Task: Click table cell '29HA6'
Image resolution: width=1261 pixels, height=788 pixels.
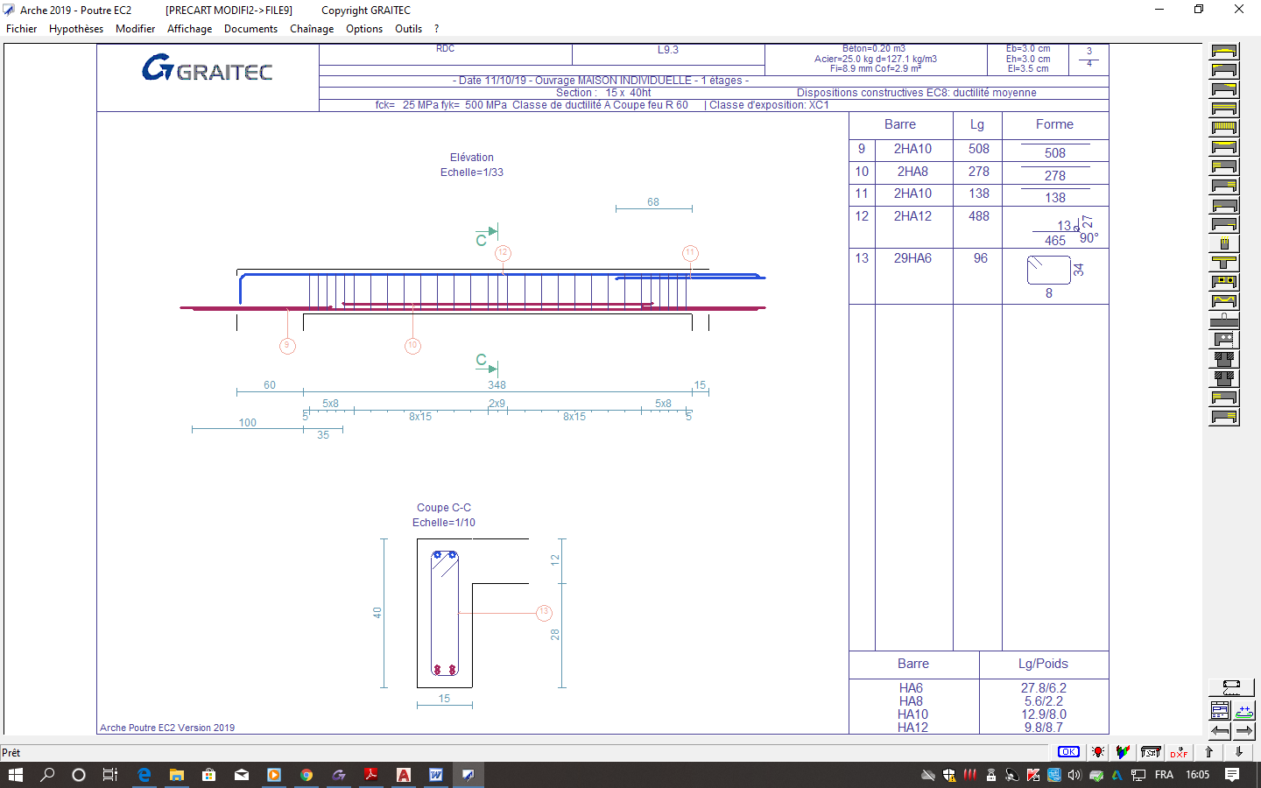Action: point(912,258)
